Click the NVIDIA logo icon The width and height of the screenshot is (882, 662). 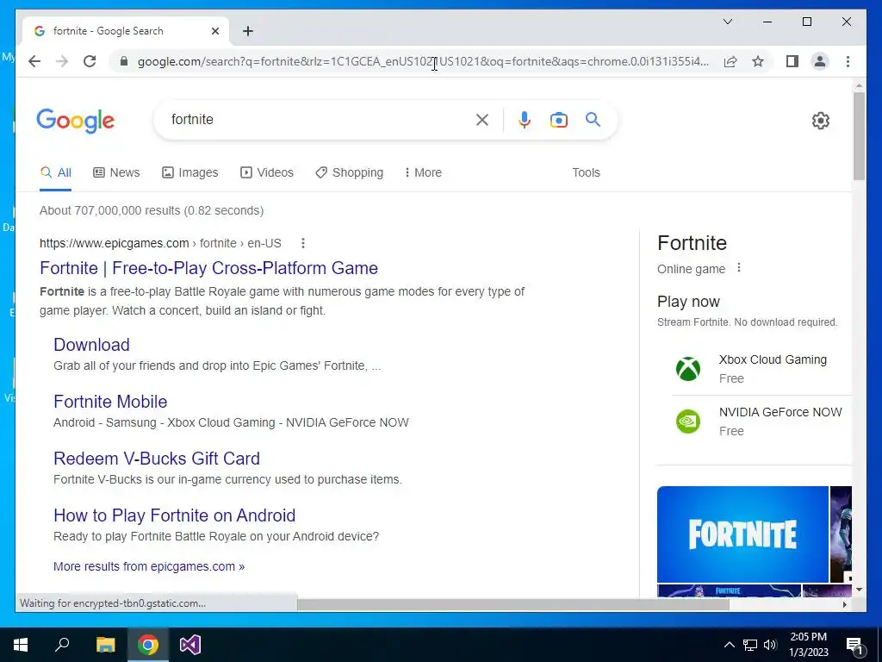tap(688, 421)
